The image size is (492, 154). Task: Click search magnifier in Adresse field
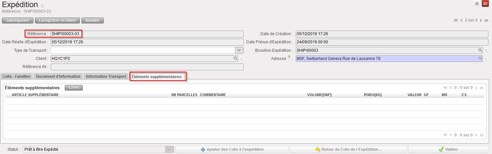480,58
